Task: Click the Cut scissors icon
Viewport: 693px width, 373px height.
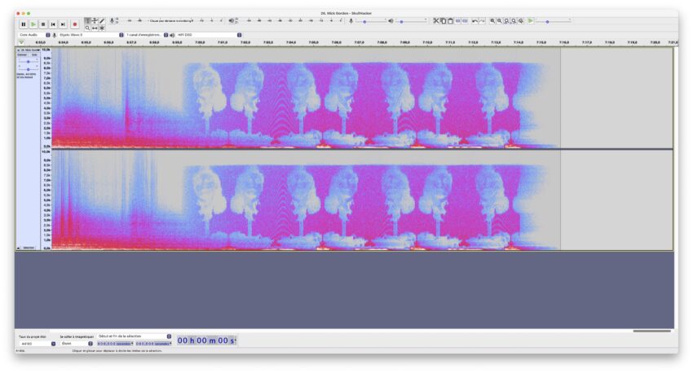Action: click(x=436, y=20)
